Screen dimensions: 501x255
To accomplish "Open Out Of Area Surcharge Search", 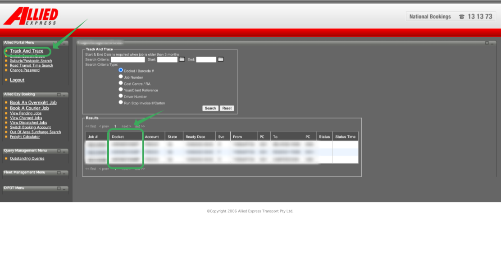I will point(36,132).
